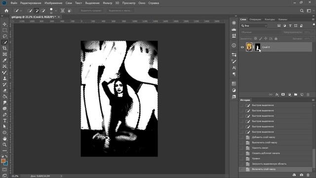The height and width of the screenshot is (178, 316).
Task: Select the Eyedropper tool
Action: pos(4,60)
